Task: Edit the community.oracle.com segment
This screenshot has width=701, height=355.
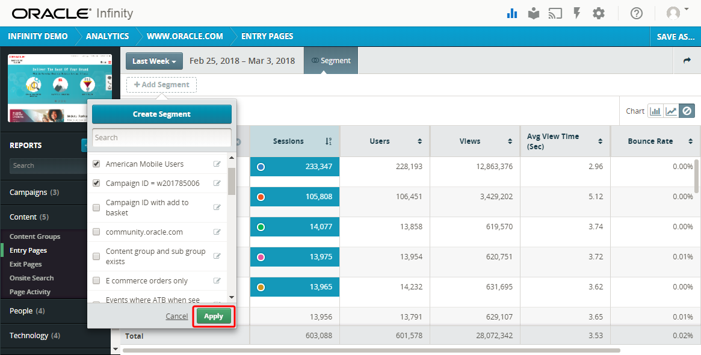Action: (x=217, y=232)
